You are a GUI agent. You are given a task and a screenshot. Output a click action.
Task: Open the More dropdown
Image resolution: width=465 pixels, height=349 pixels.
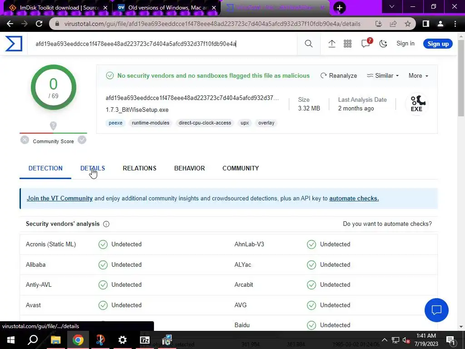418,76
